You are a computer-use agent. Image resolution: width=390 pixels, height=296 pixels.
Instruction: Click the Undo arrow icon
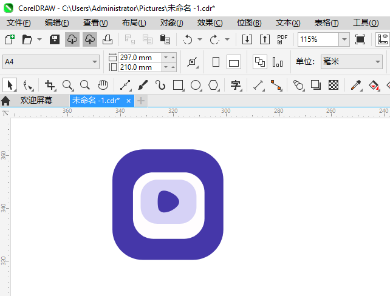[x=187, y=39]
